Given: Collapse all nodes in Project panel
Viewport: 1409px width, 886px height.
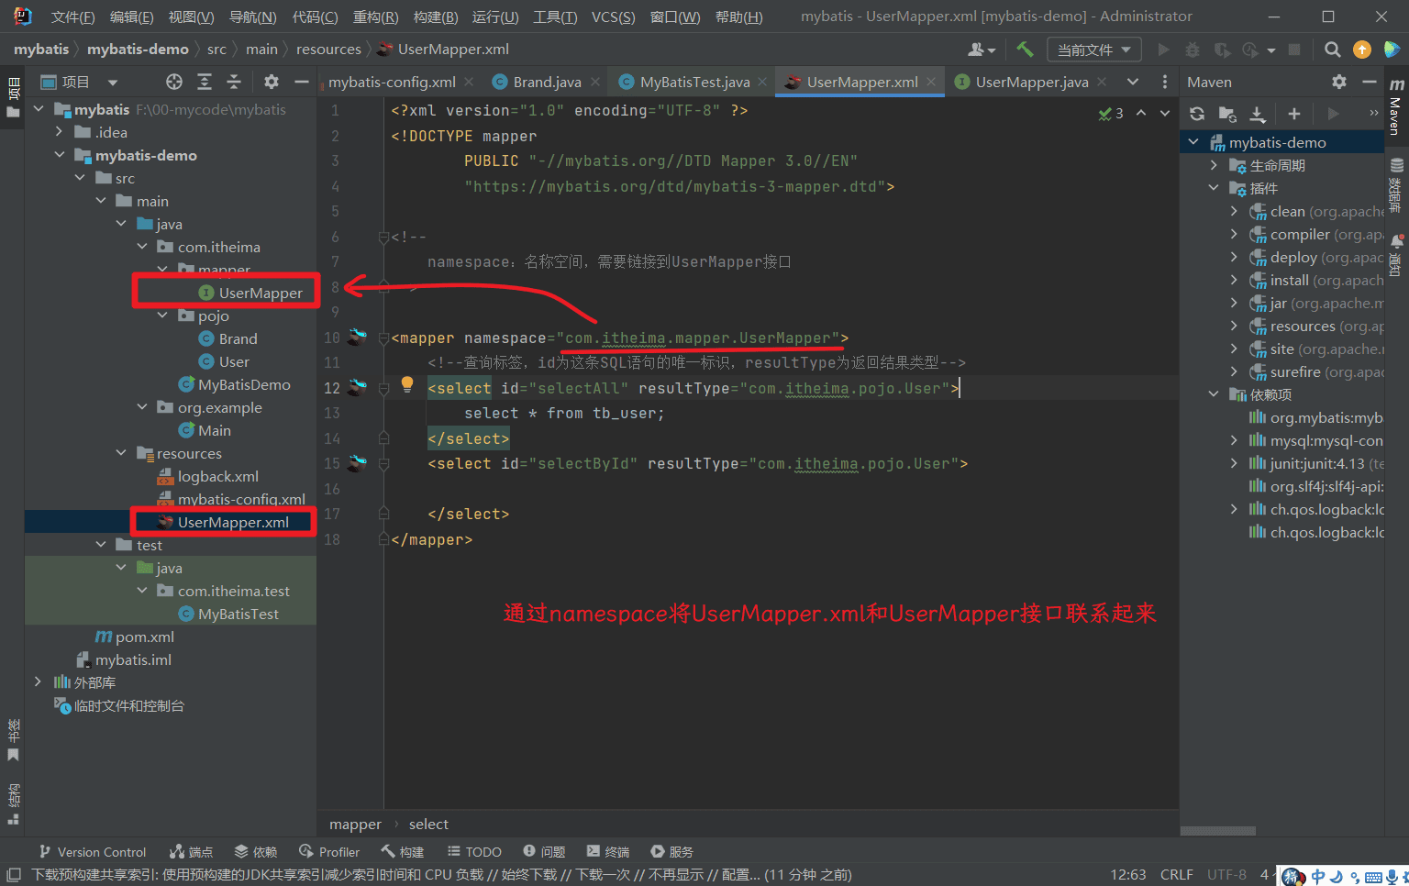Looking at the screenshot, I should [234, 83].
